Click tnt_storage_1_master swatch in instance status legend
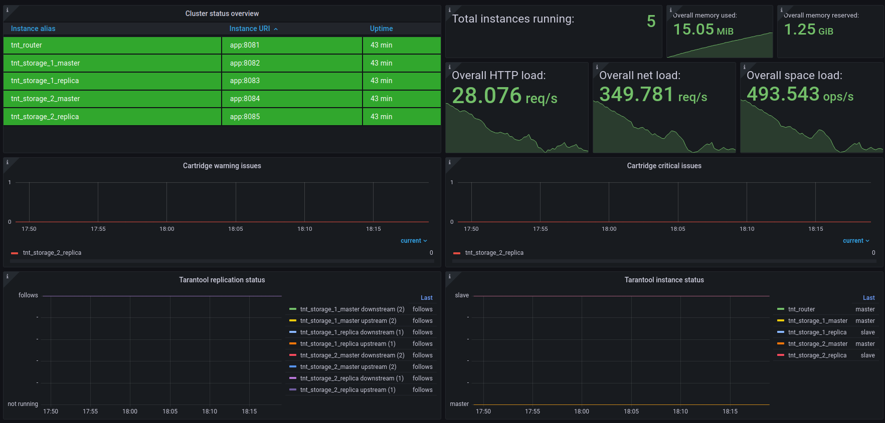The width and height of the screenshot is (885, 423). coord(781,321)
